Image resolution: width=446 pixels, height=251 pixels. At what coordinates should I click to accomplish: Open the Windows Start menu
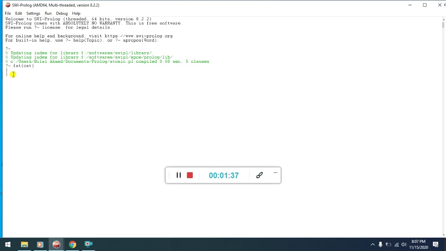pos(8,244)
